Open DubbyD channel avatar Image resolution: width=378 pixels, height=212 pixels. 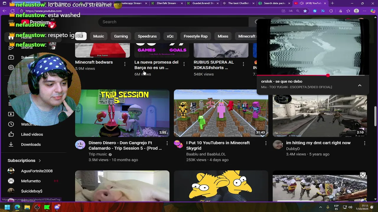pyautogui.click(x=278, y=145)
